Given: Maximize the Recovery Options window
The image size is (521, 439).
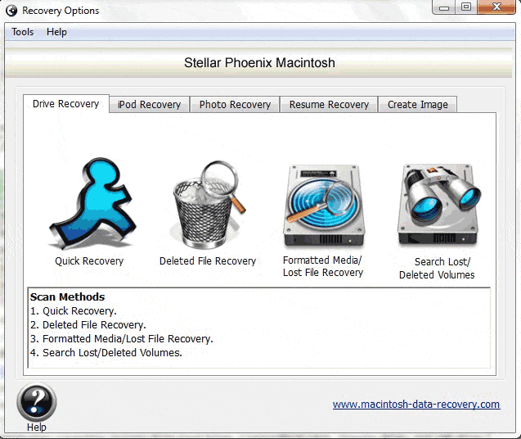Looking at the screenshot, I should (x=466, y=7).
